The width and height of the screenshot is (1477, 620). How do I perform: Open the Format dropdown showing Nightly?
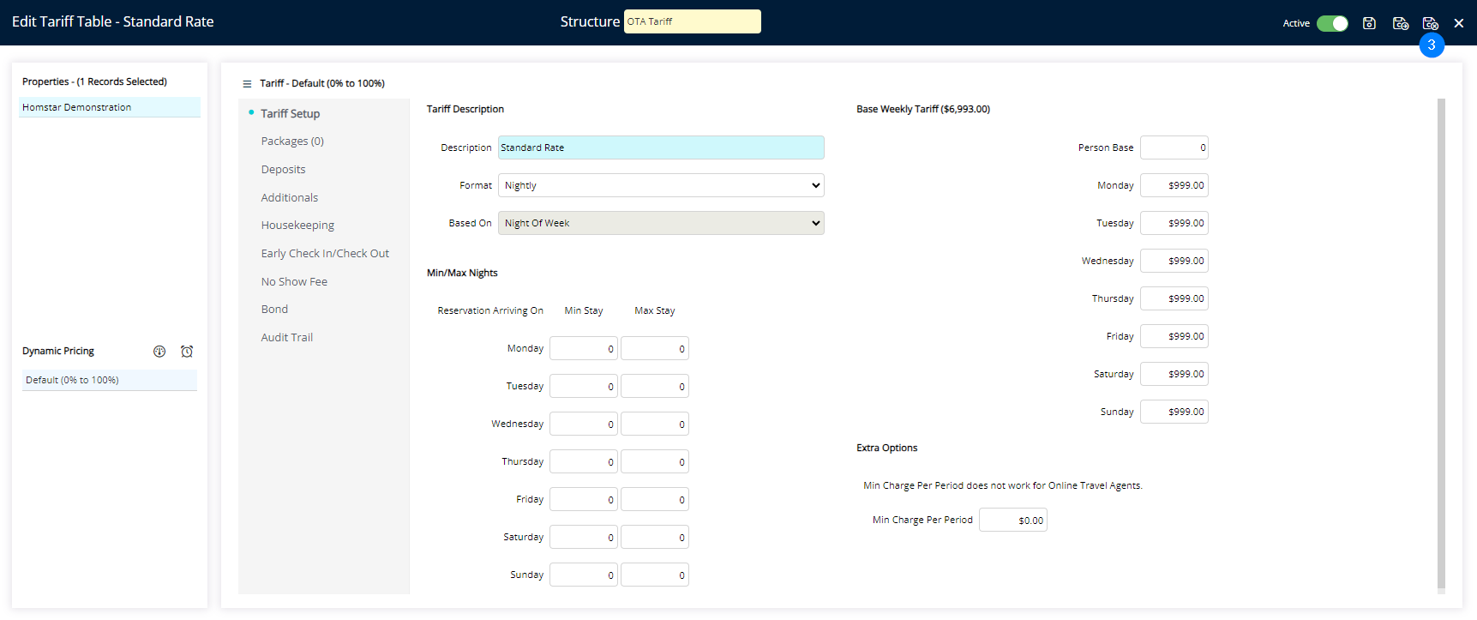point(660,185)
